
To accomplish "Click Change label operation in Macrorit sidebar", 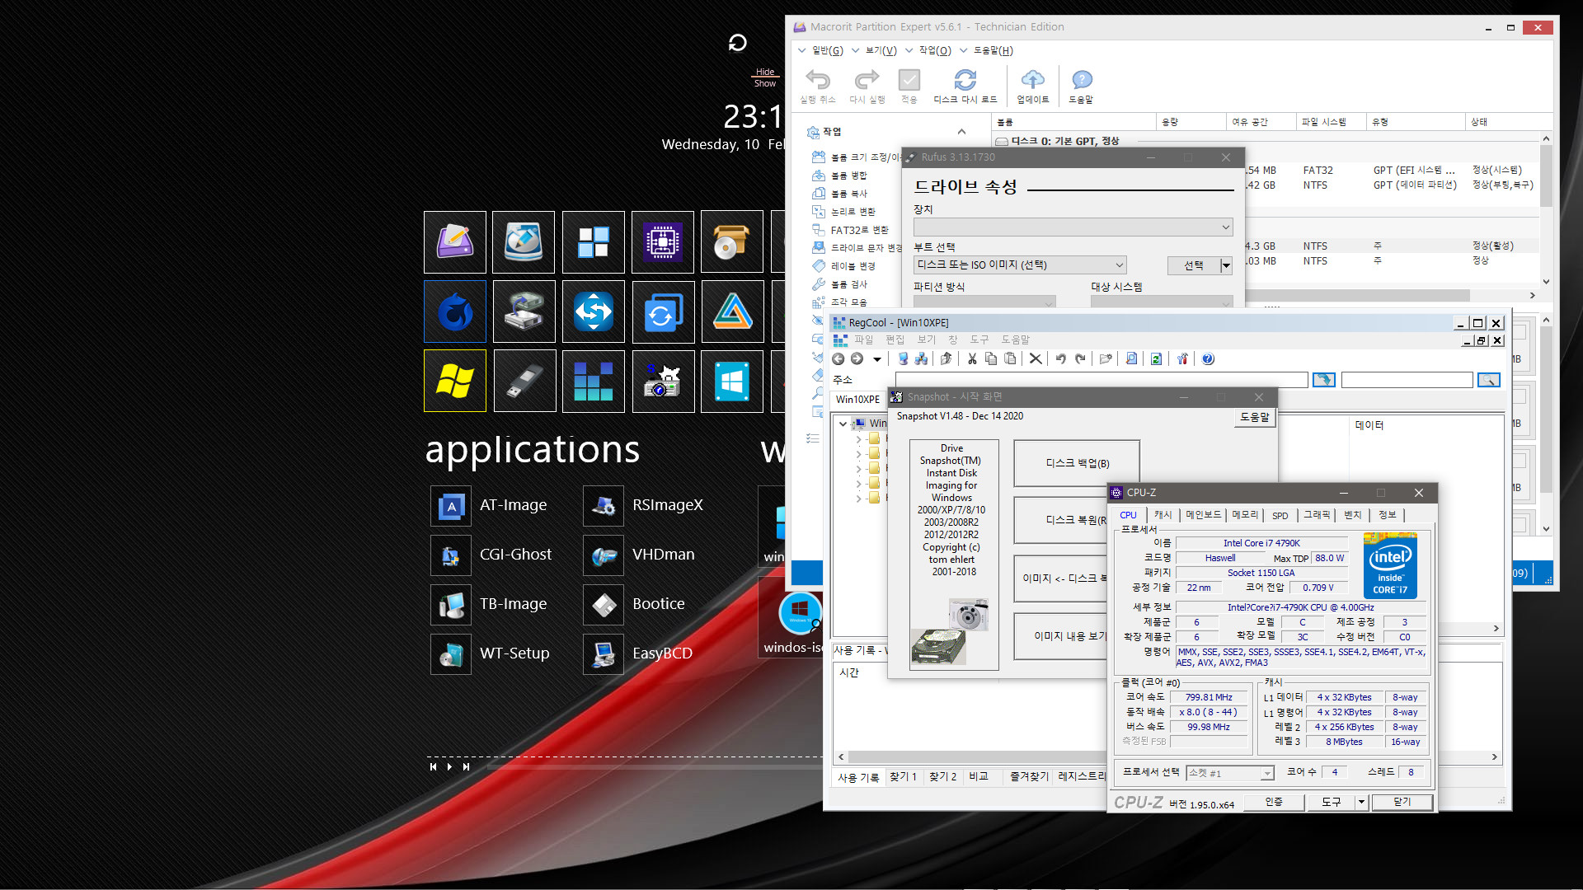I will tap(853, 266).
